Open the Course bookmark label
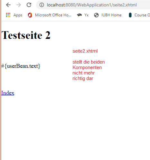 click(x=142, y=15)
